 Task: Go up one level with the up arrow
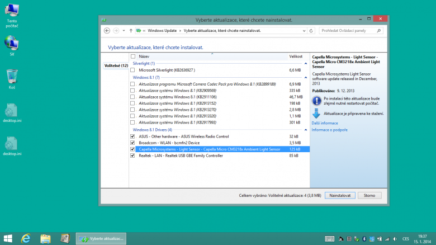(131, 31)
